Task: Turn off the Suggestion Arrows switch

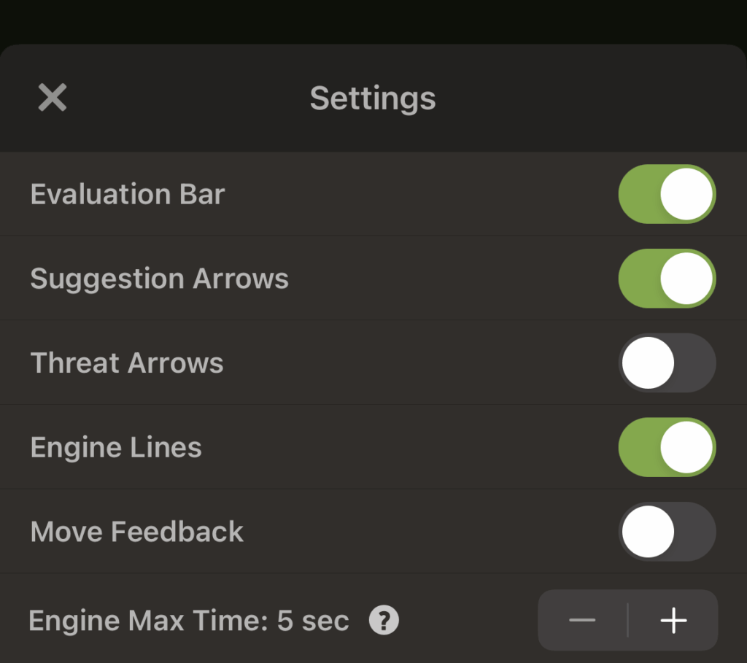Action: pos(667,279)
